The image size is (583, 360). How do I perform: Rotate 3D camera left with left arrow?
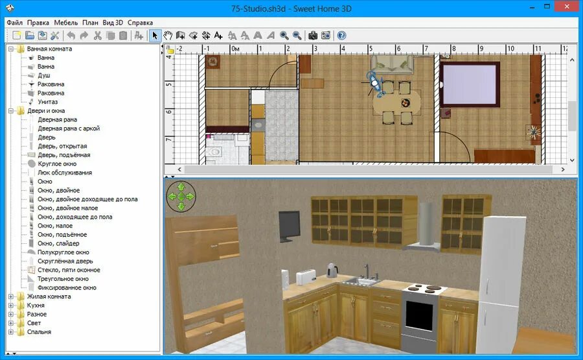[x=172, y=196]
